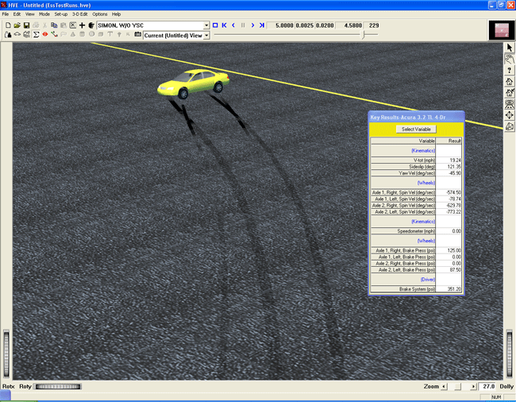Viewport: 516px width, 402px height.
Task: Open the 3-D Edit menu
Action: pyautogui.click(x=80, y=14)
